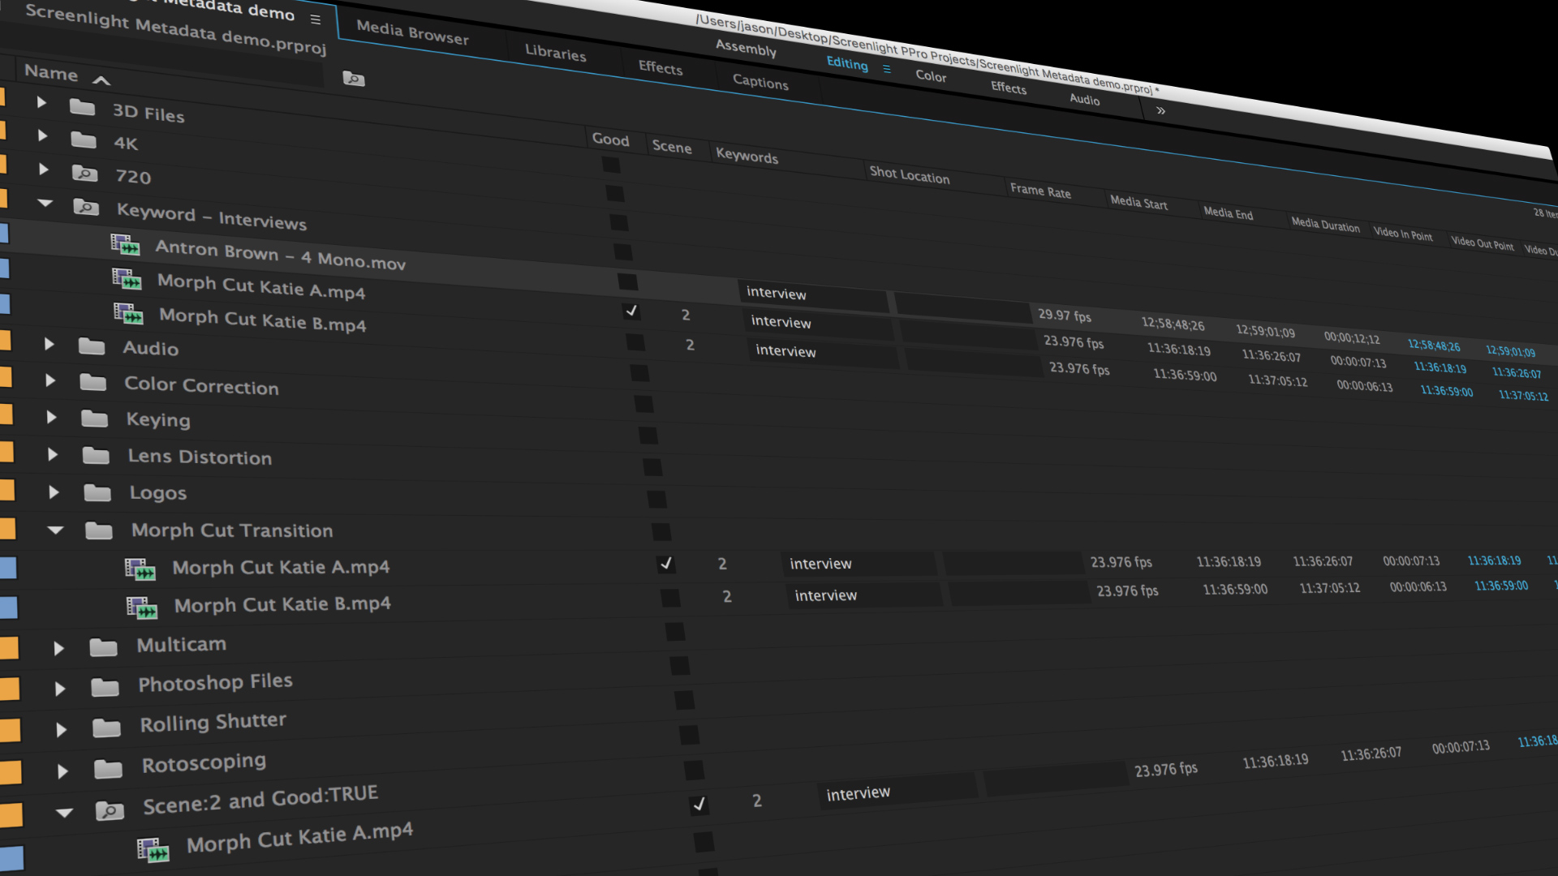
Task: Switch to Assembly workspace
Action: point(746,48)
